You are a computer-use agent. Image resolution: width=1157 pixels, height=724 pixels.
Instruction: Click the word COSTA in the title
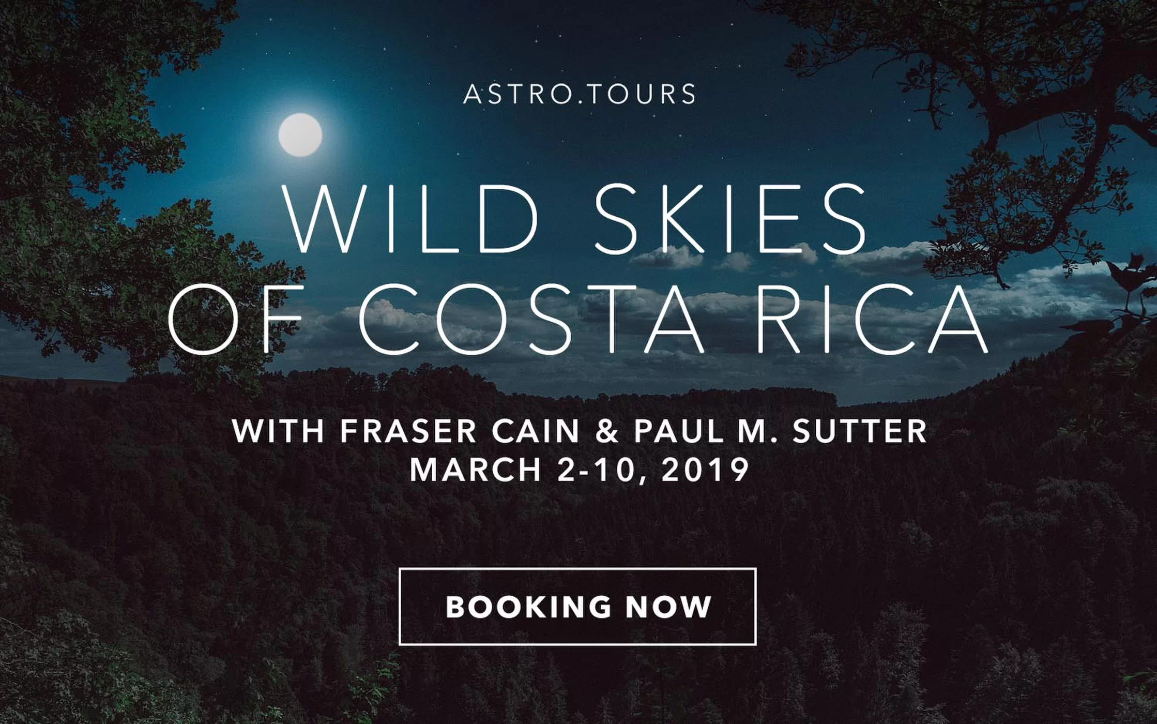click(x=532, y=319)
